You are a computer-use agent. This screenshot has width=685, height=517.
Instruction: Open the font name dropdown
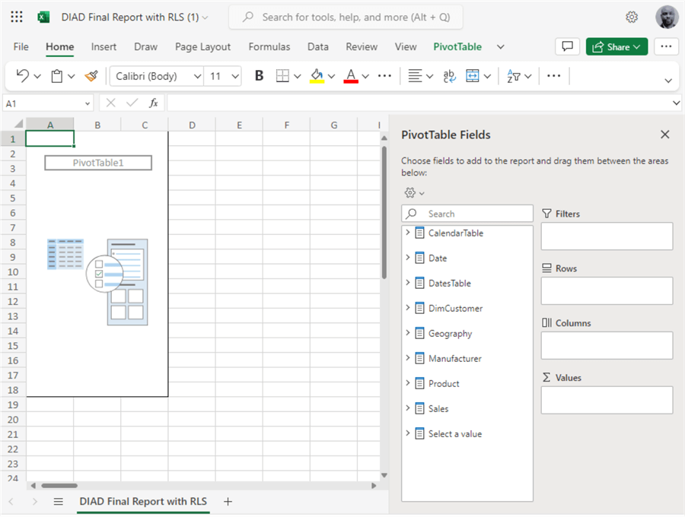pos(197,76)
